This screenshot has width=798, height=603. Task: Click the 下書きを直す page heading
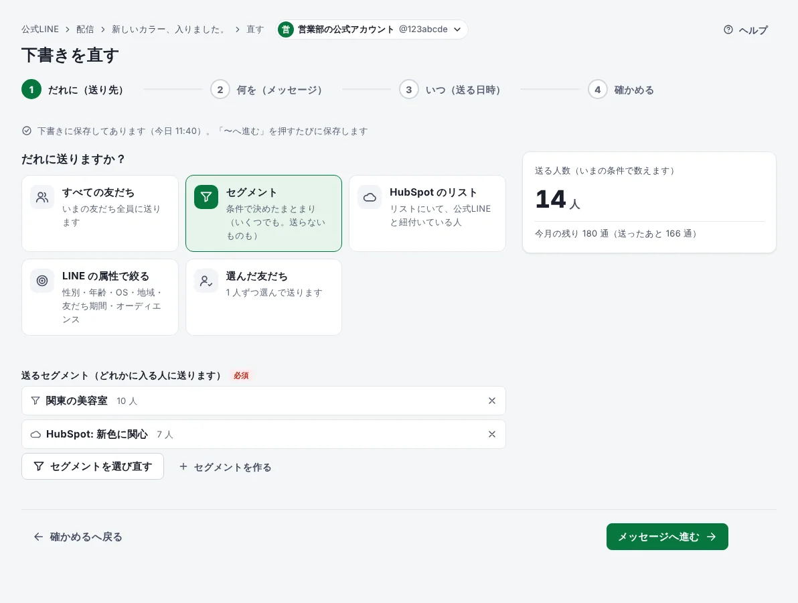click(x=70, y=55)
